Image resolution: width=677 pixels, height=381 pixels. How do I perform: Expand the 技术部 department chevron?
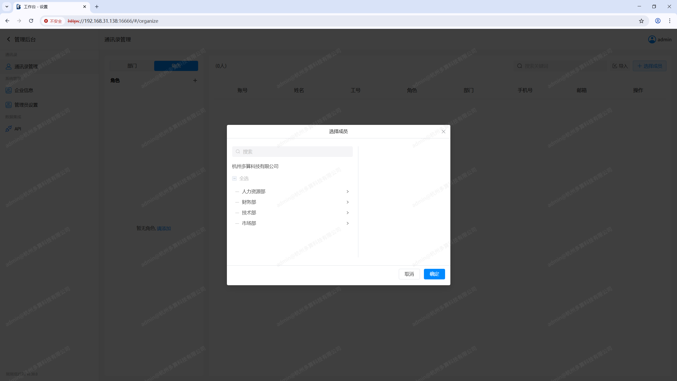[347, 213]
